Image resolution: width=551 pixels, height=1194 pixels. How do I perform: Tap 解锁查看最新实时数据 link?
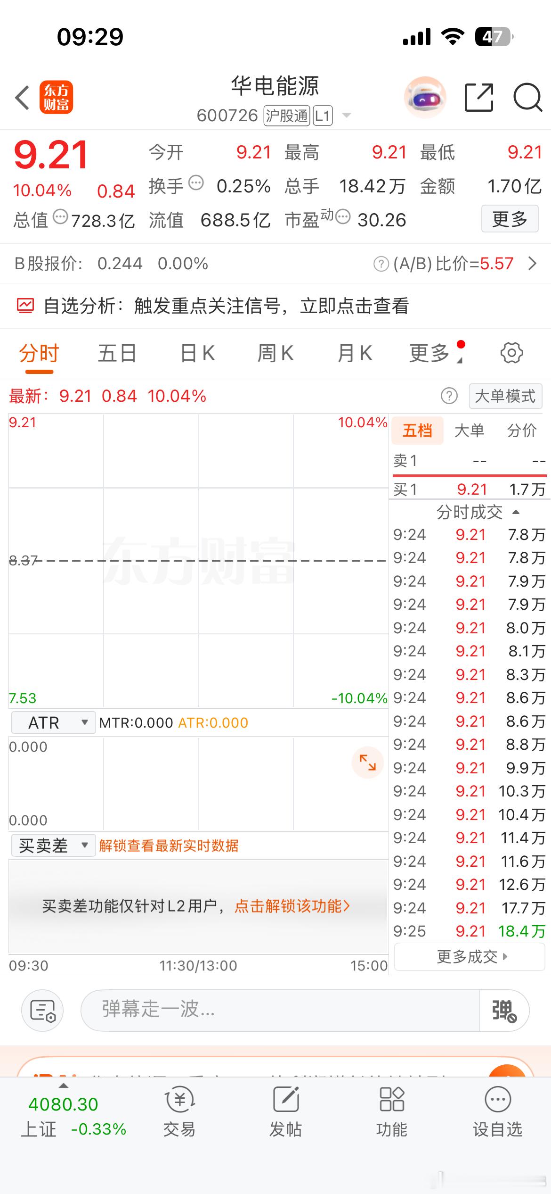coord(169,846)
